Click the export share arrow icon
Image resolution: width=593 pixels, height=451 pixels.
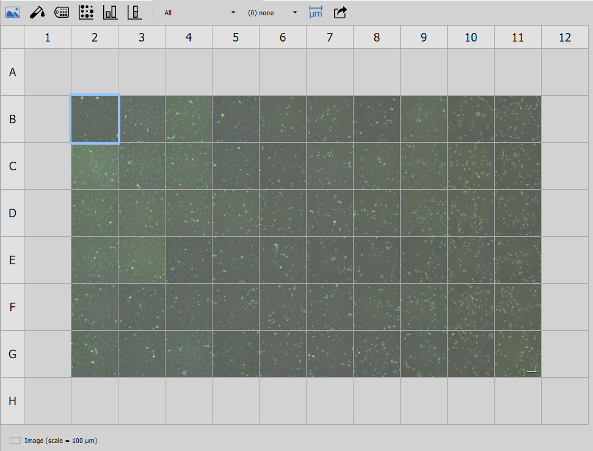[x=340, y=12]
